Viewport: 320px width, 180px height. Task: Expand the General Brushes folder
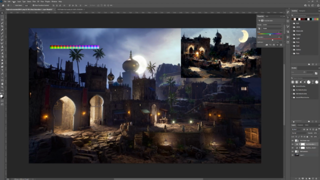coord(292,86)
